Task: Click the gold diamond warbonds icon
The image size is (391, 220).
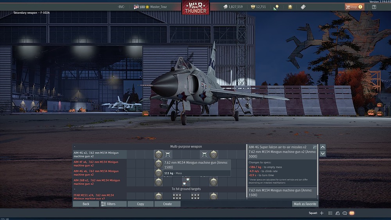Action: pyautogui.click(x=290, y=7)
